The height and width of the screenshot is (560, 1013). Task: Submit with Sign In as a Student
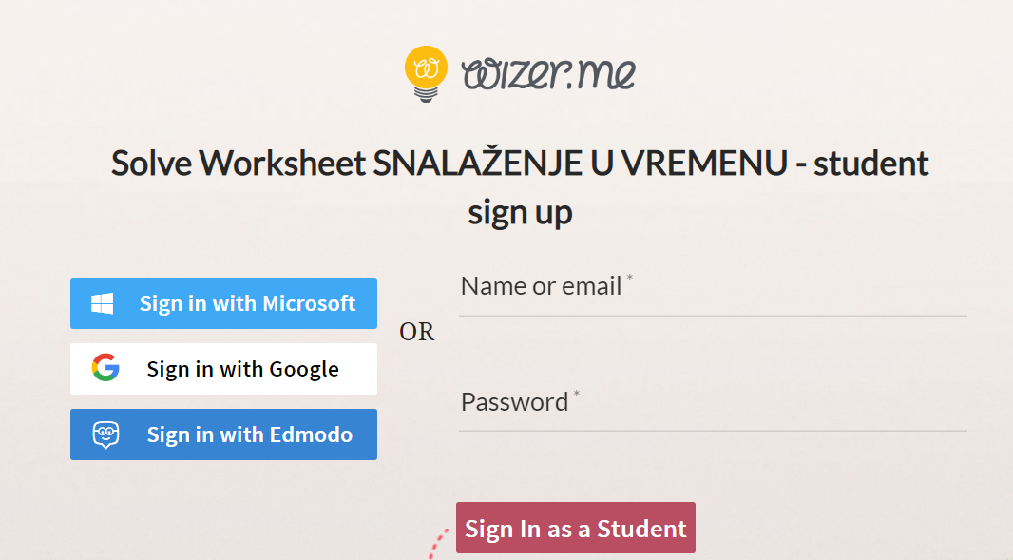tap(576, 528)
